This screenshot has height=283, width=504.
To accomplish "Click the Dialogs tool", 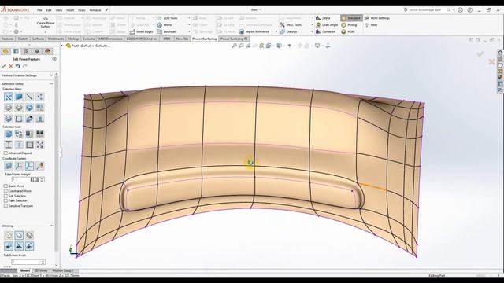I will [289, 31].
